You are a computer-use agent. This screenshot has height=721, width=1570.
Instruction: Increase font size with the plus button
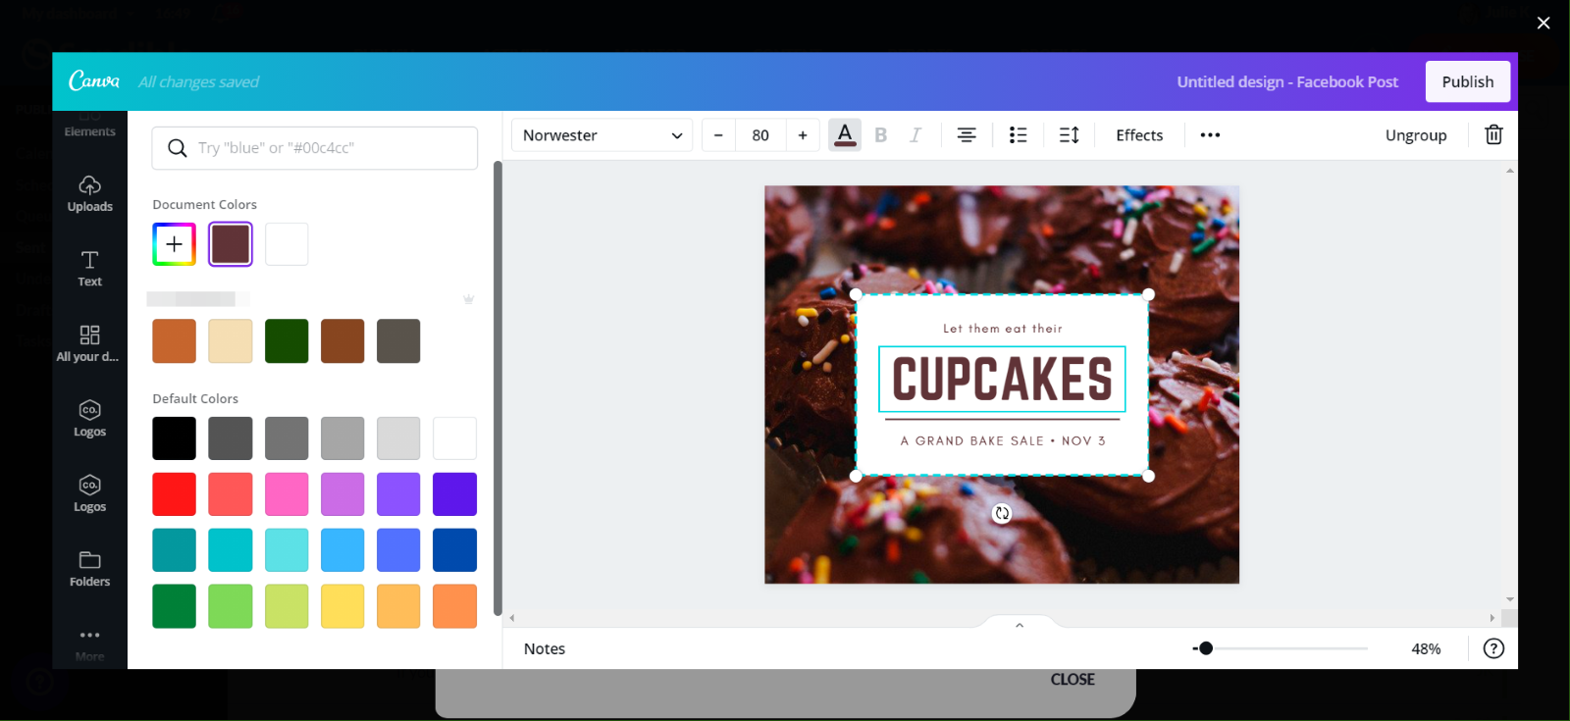(803, 135)
